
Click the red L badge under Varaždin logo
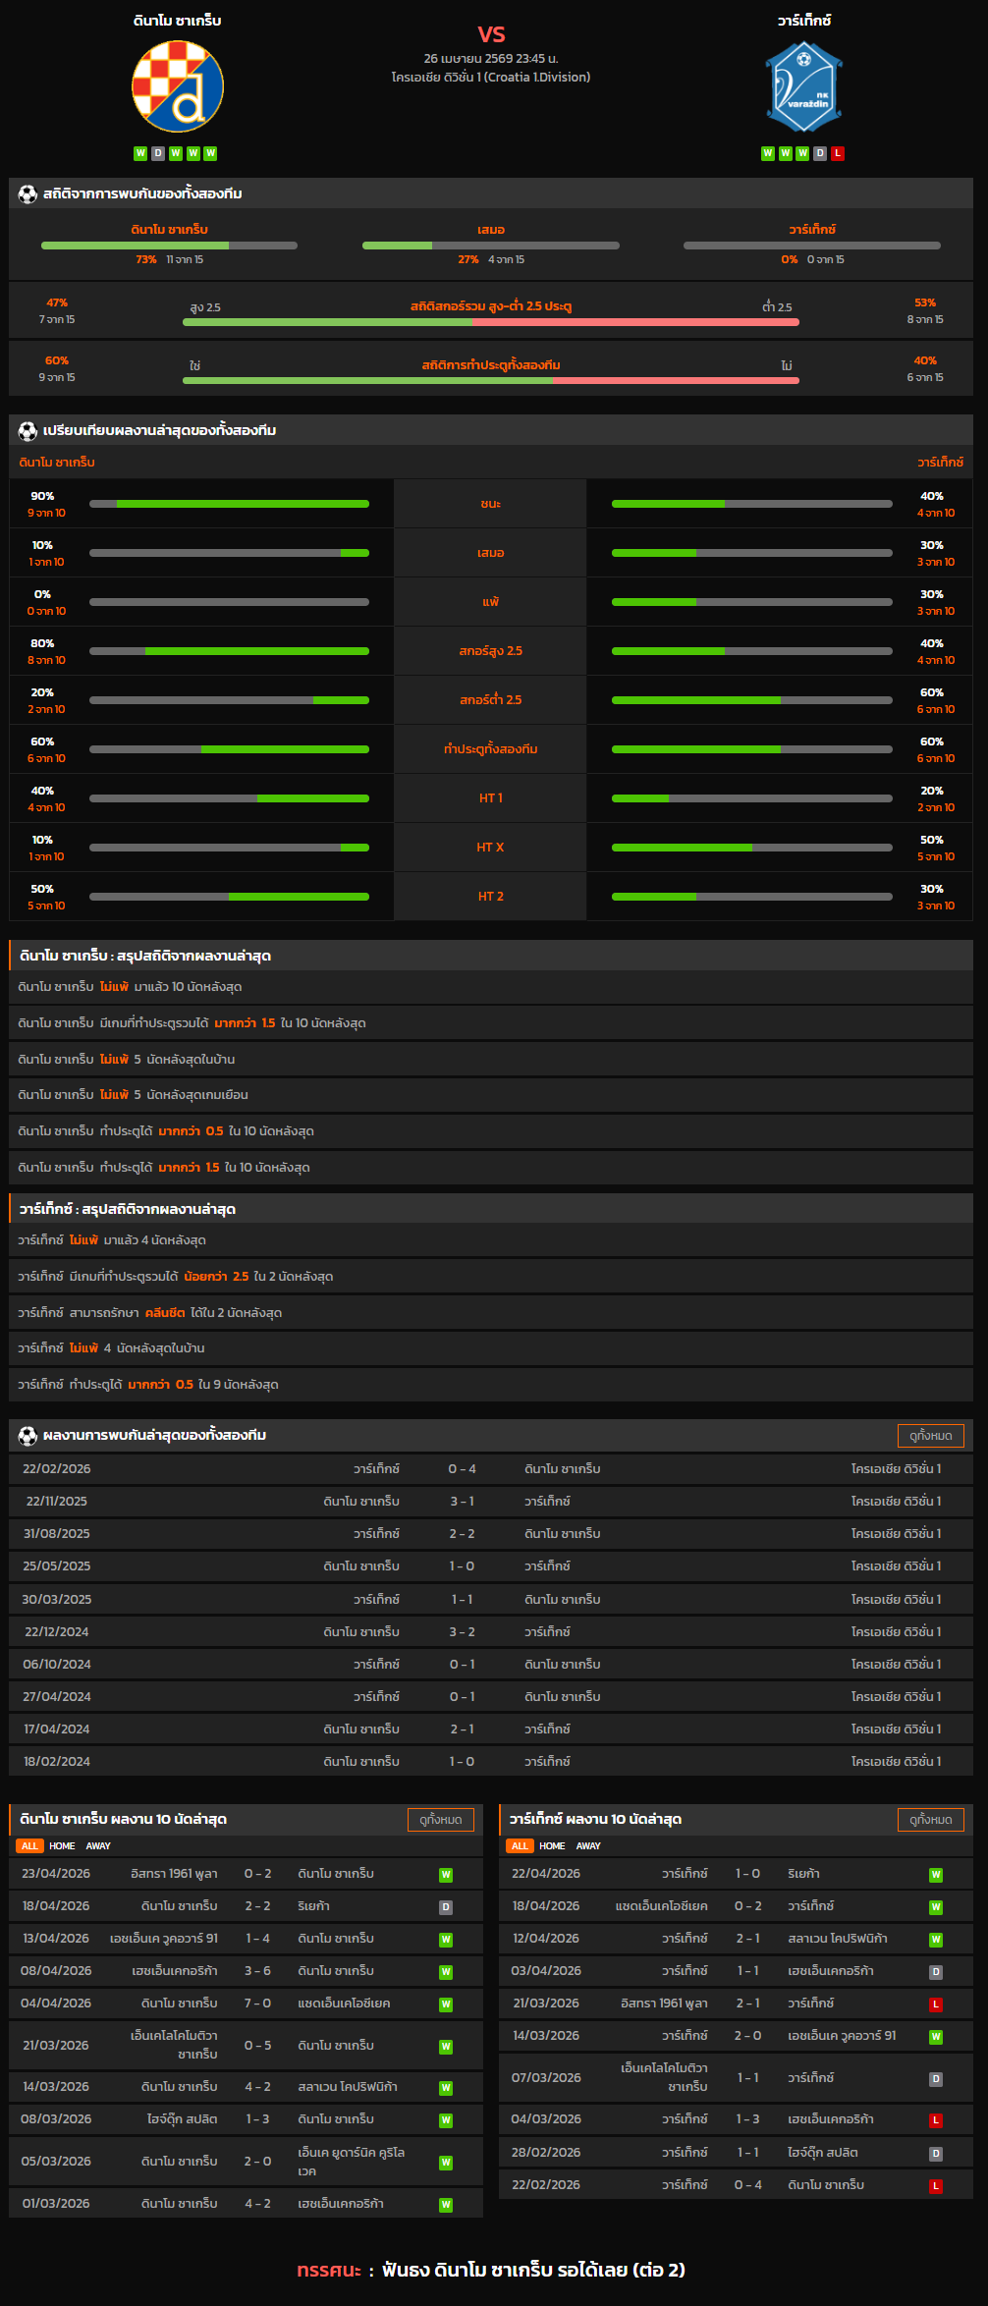(838, 153)
